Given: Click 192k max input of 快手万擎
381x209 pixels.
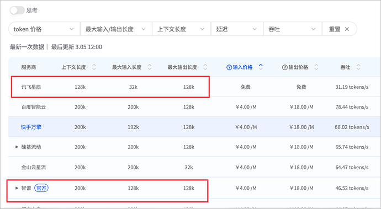Looking at the screenshot, I should [134, 127].
